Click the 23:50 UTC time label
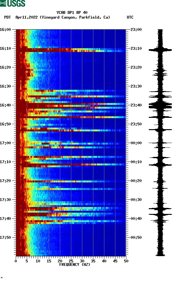This screenshot has width=174, height=281. click(136, 124)
